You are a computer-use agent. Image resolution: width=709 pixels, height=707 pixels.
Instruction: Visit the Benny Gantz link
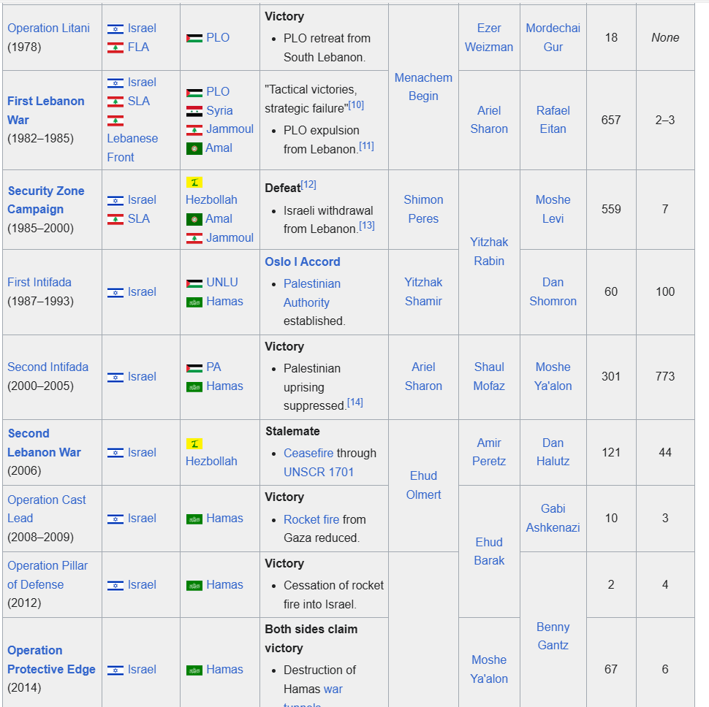[553, 635]
